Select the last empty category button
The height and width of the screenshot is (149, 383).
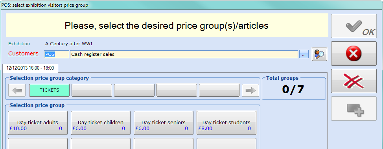219,90
